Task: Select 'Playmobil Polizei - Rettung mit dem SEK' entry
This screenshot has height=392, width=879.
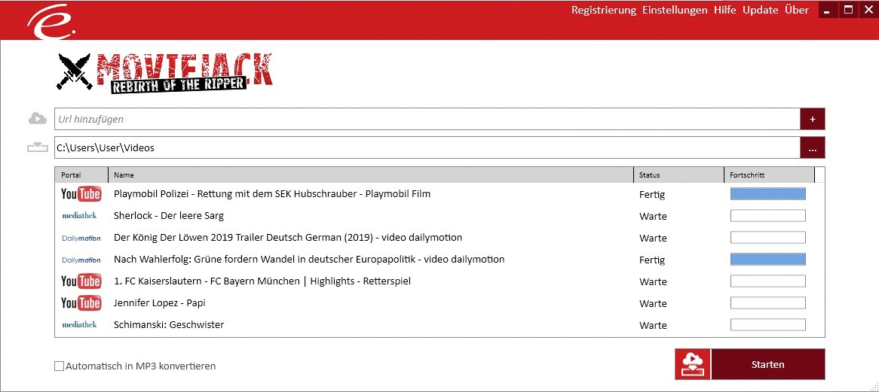Action: coord(272,194)
